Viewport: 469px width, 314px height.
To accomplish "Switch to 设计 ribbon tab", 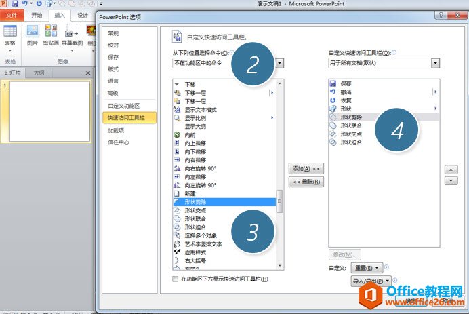I will tap(83, 16).
